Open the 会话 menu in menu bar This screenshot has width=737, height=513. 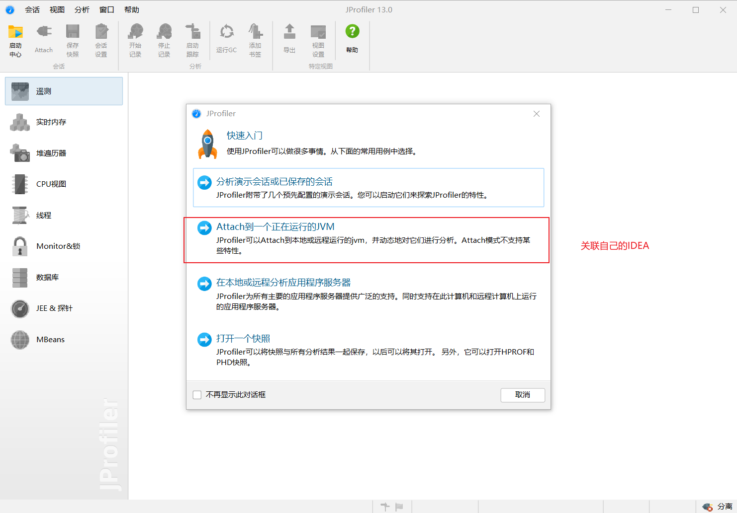[x=32, y=9]
